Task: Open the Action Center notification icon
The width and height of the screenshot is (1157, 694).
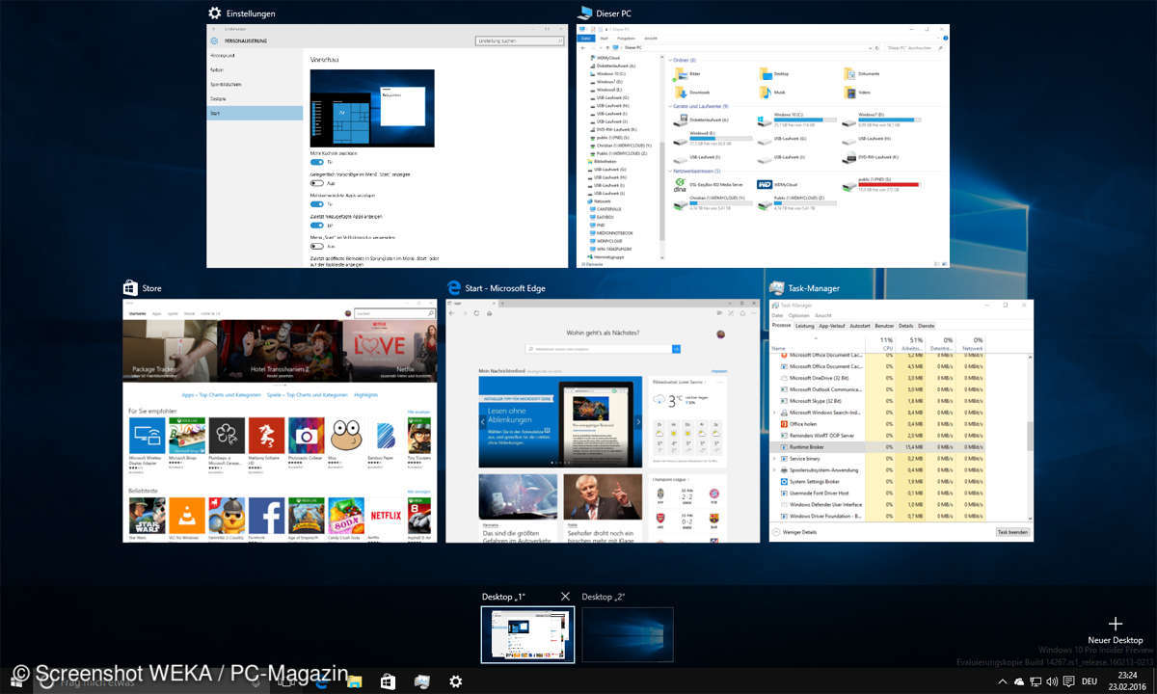Action: pos(1068,681)
